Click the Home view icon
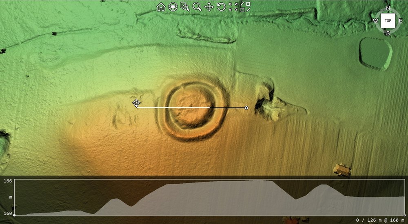Viewport: 408px width, 224px height. coord(161,7)
